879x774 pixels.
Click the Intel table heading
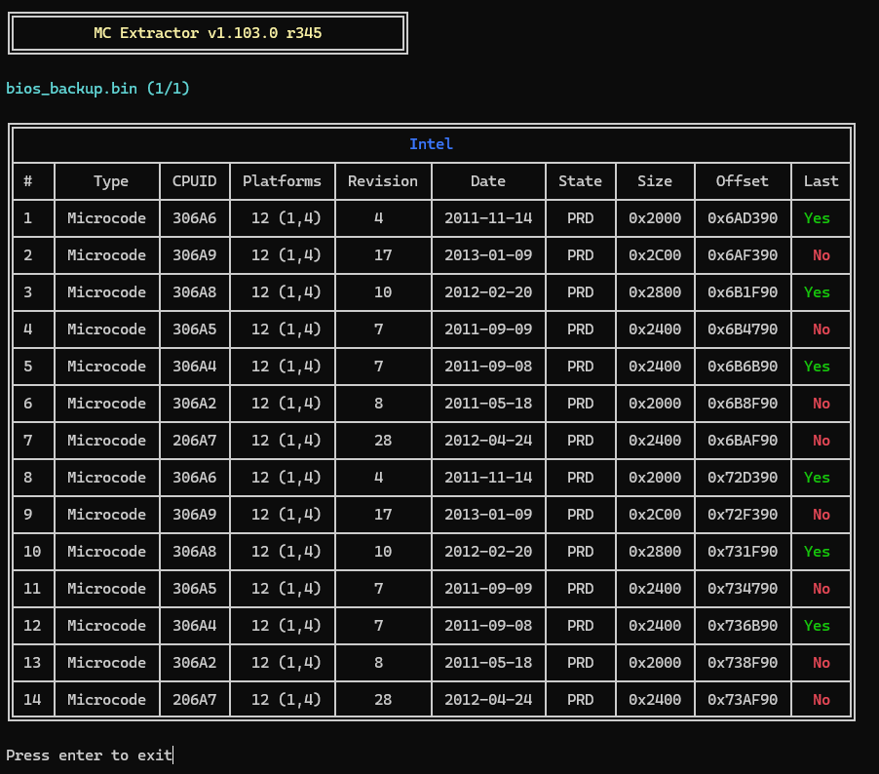pos(431,144)
